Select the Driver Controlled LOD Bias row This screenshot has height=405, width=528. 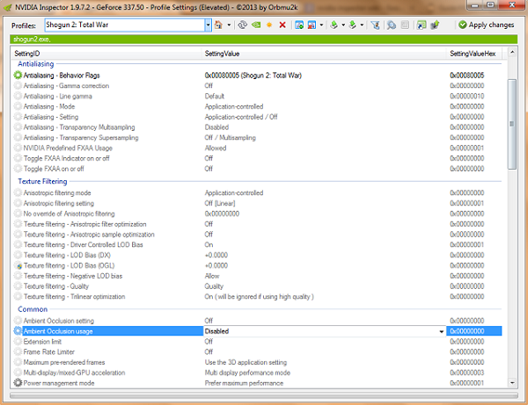258,245
